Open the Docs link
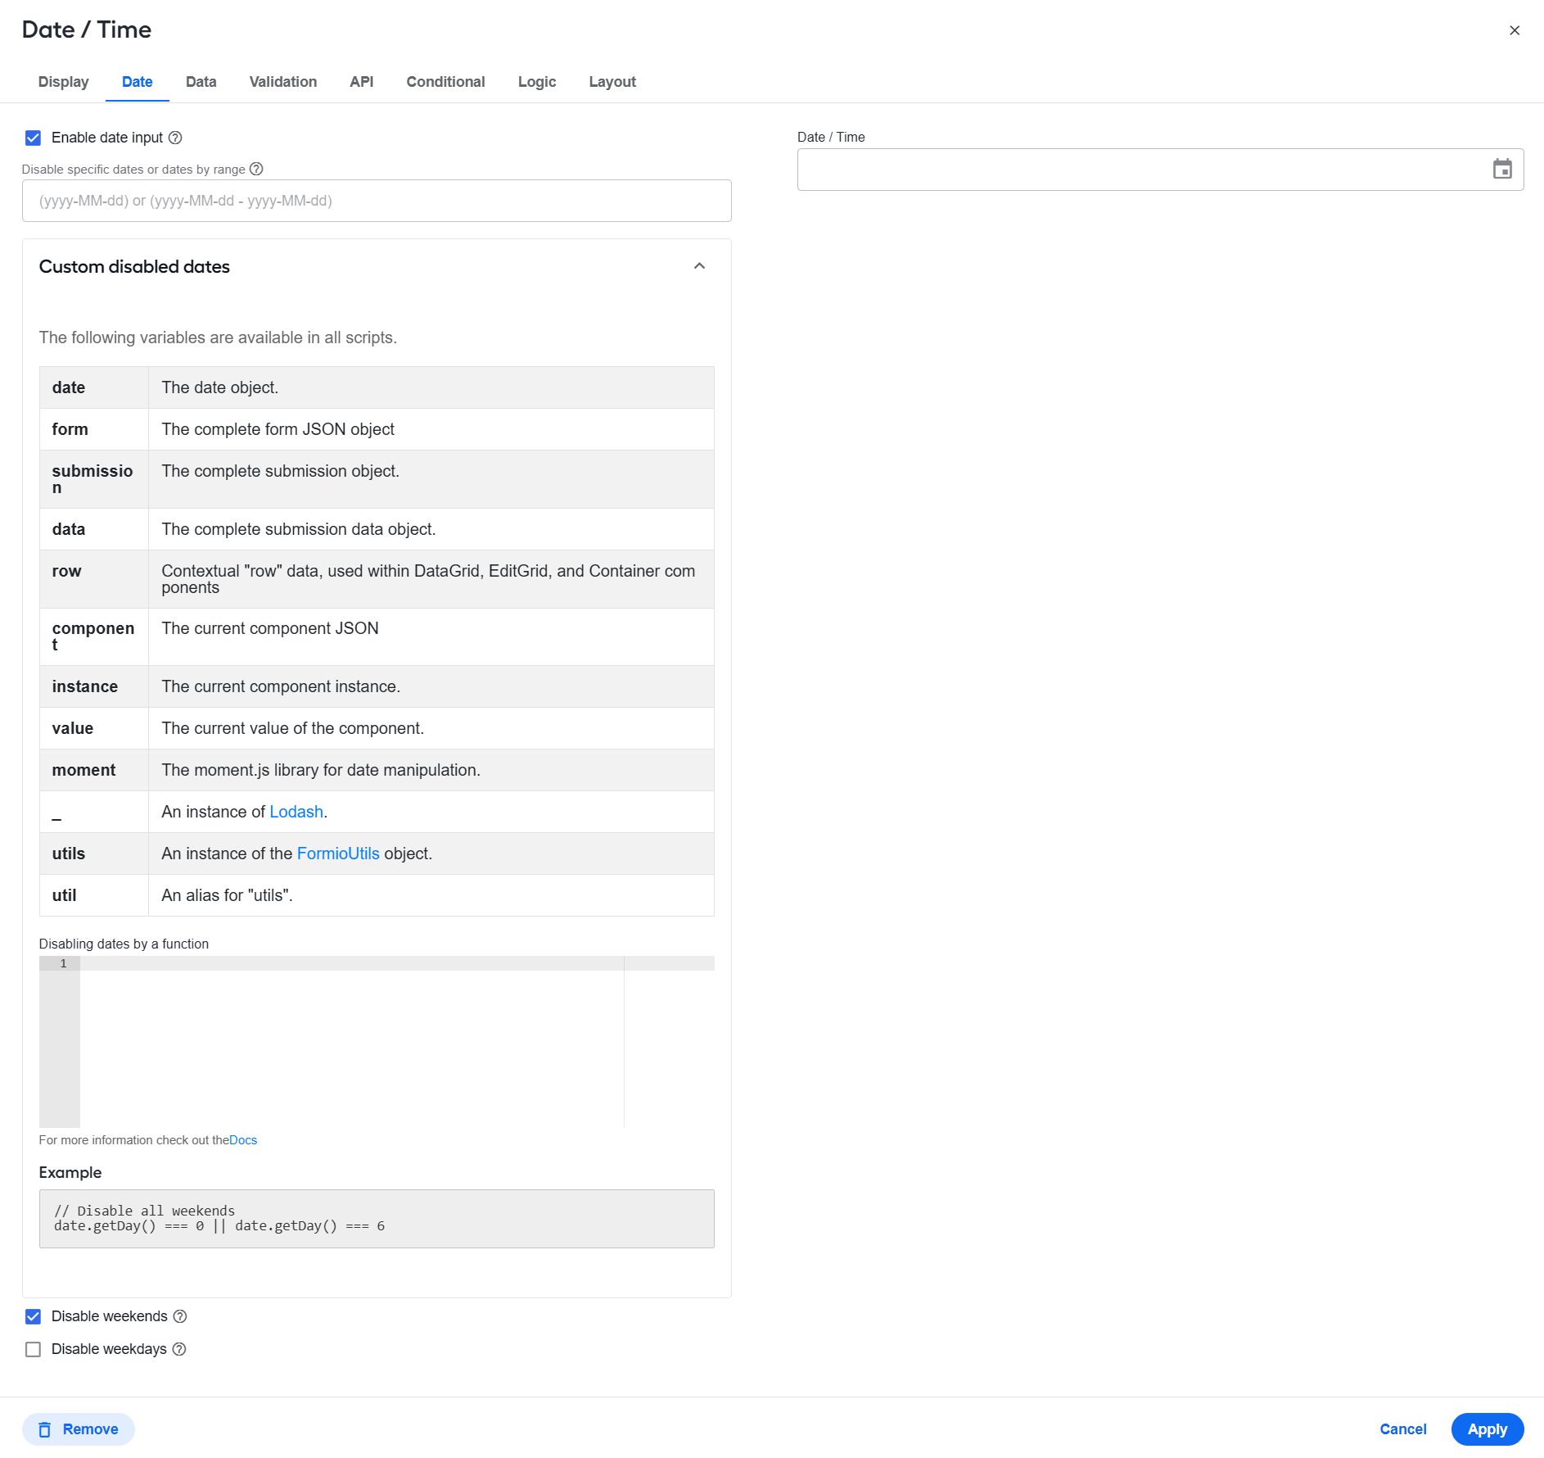 243,1140
